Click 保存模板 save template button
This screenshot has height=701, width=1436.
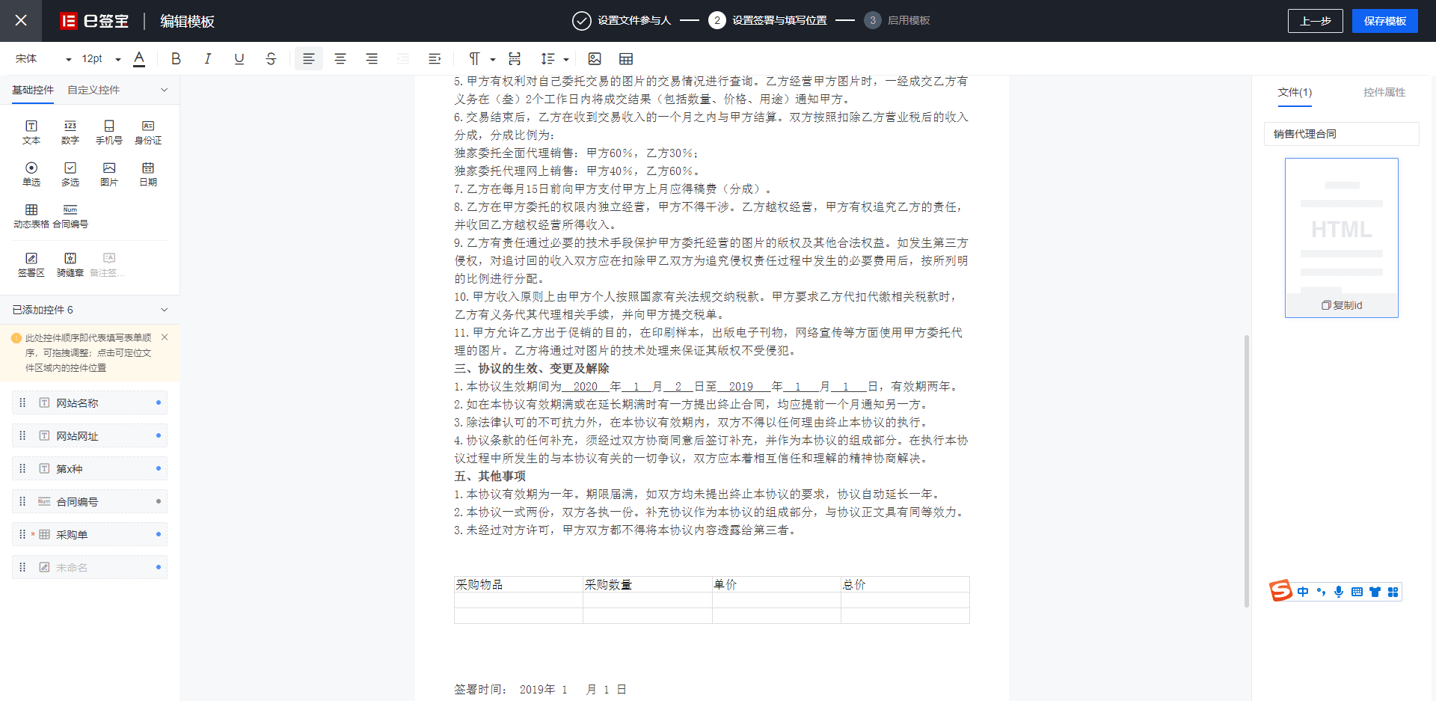1384,21
